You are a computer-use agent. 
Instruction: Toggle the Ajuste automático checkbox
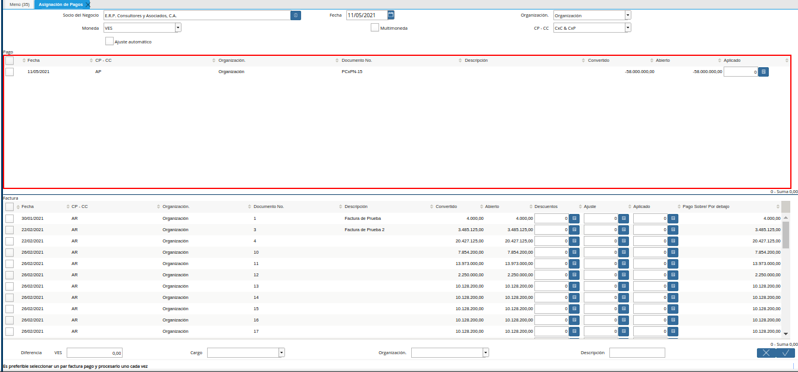coord(109,42)
